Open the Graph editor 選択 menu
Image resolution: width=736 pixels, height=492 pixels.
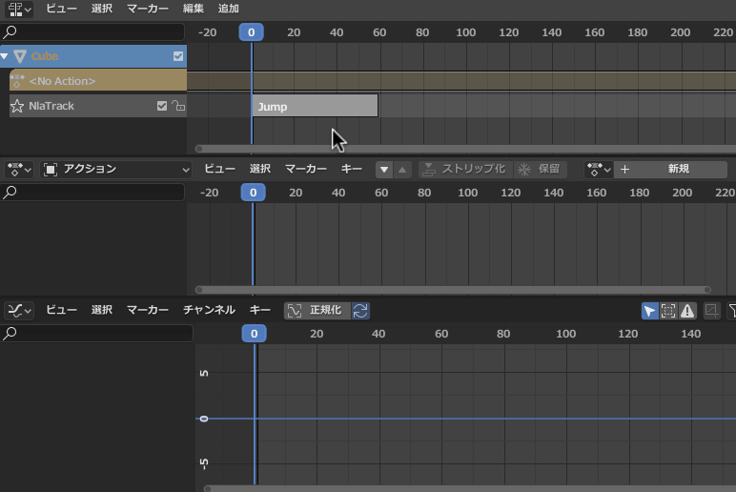tap(102, 310)
